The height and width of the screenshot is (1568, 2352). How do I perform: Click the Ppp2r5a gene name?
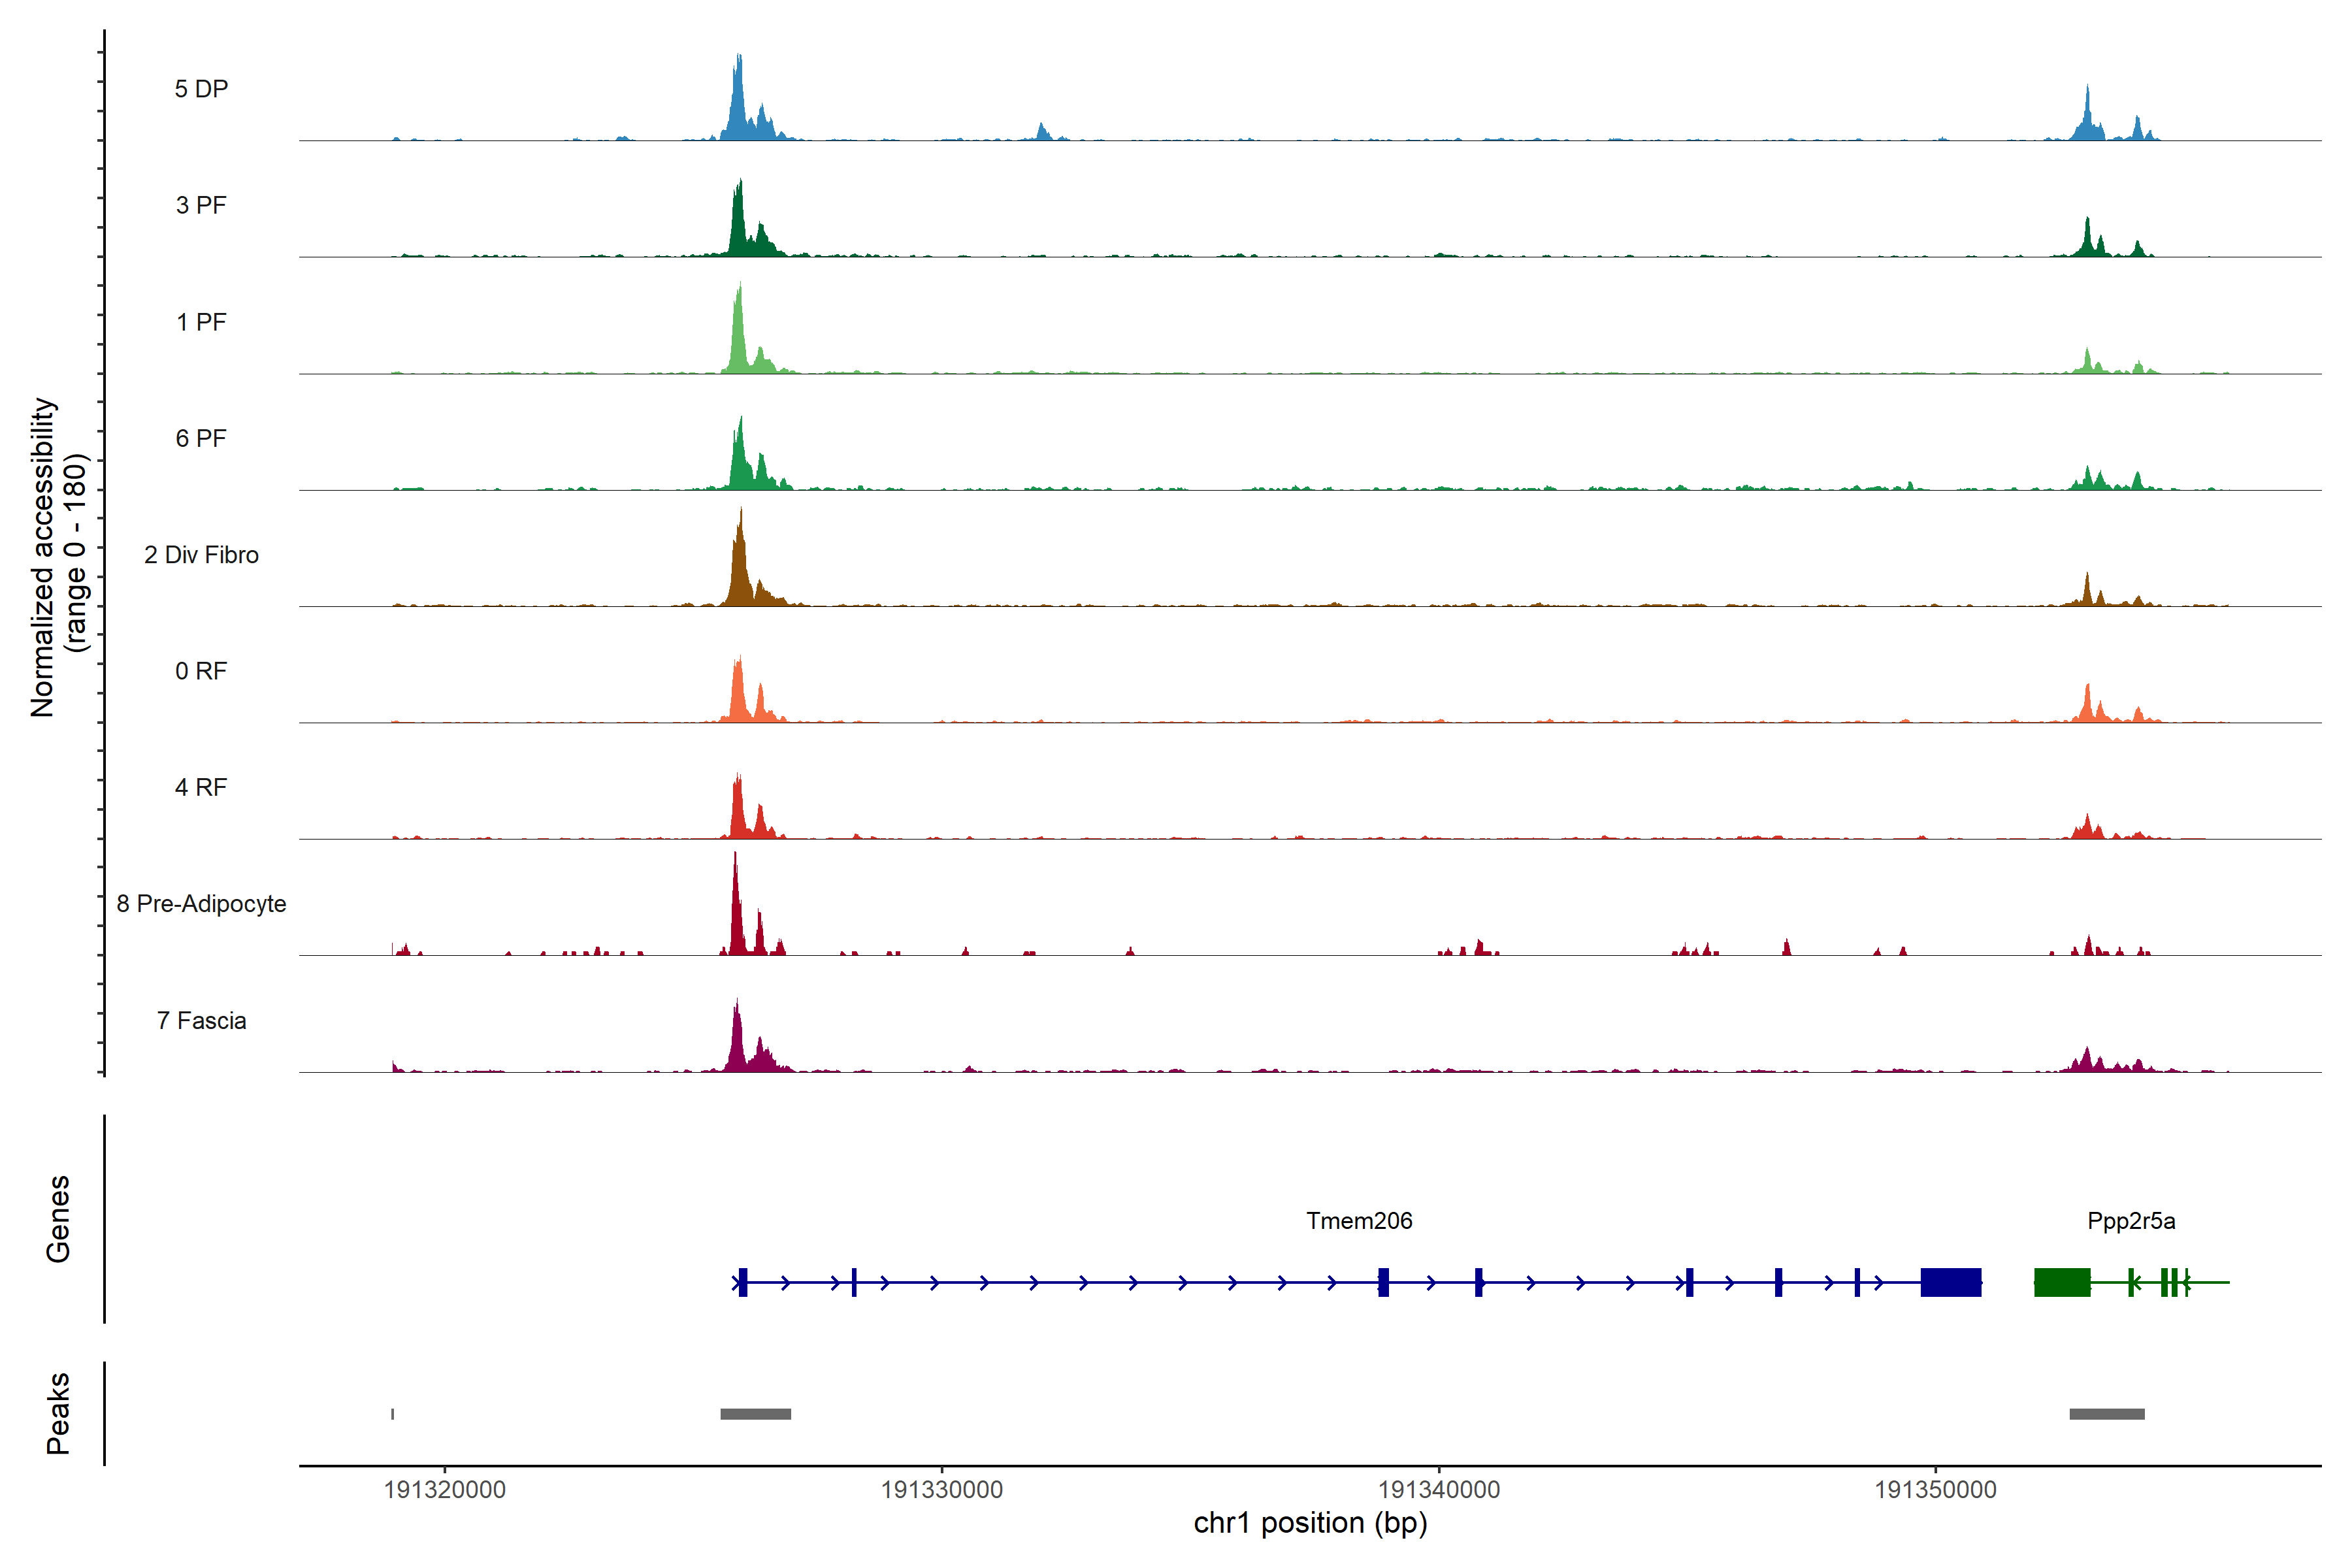(2131, 1221)
